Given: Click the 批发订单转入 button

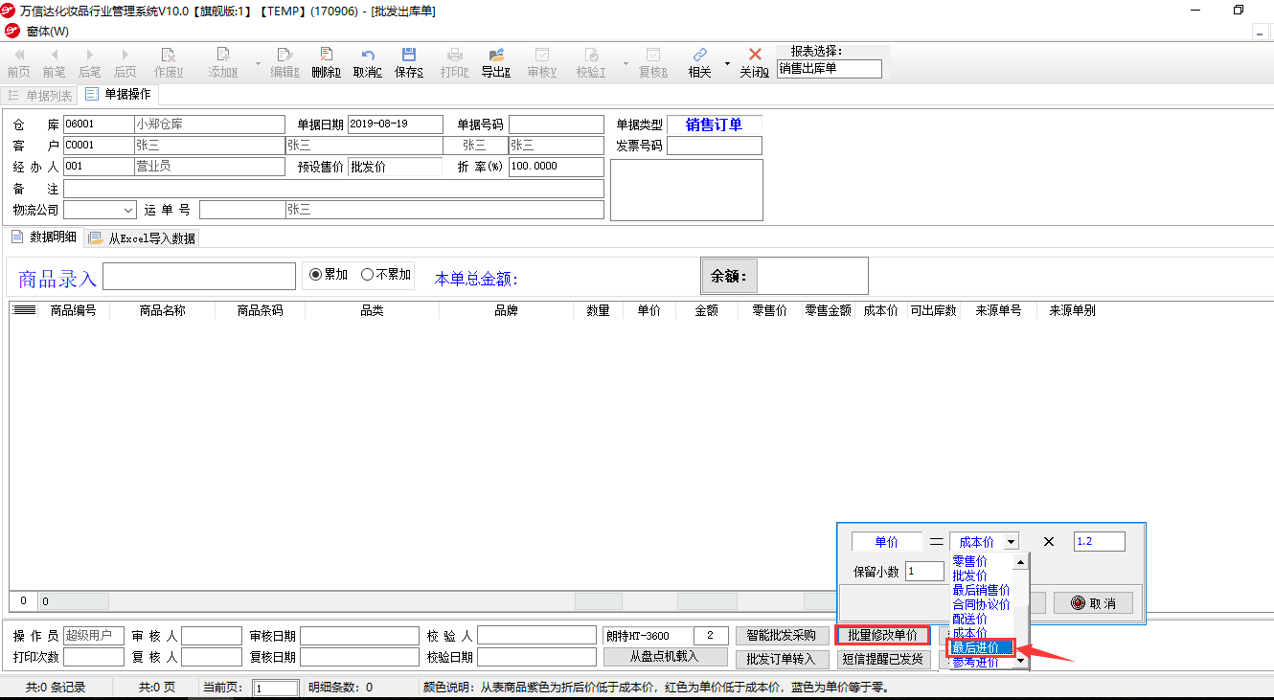Looking at the screenshot, I should pos(782,659).
